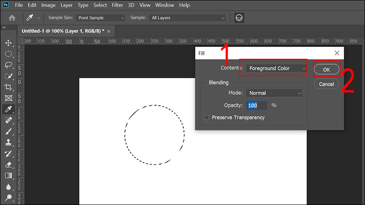Toggle Preserve Transparency checkbox
Image resolution: width=365 pixels, height=205 pixels.
(x=207, y=118)
